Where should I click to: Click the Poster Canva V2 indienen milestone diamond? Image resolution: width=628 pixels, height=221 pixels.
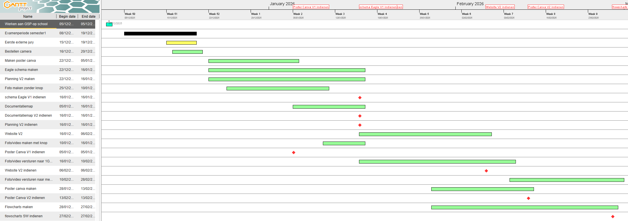pos(528,198)
